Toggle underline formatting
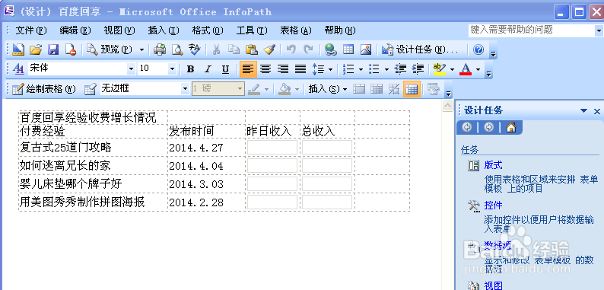 click(x=226, y=69)
